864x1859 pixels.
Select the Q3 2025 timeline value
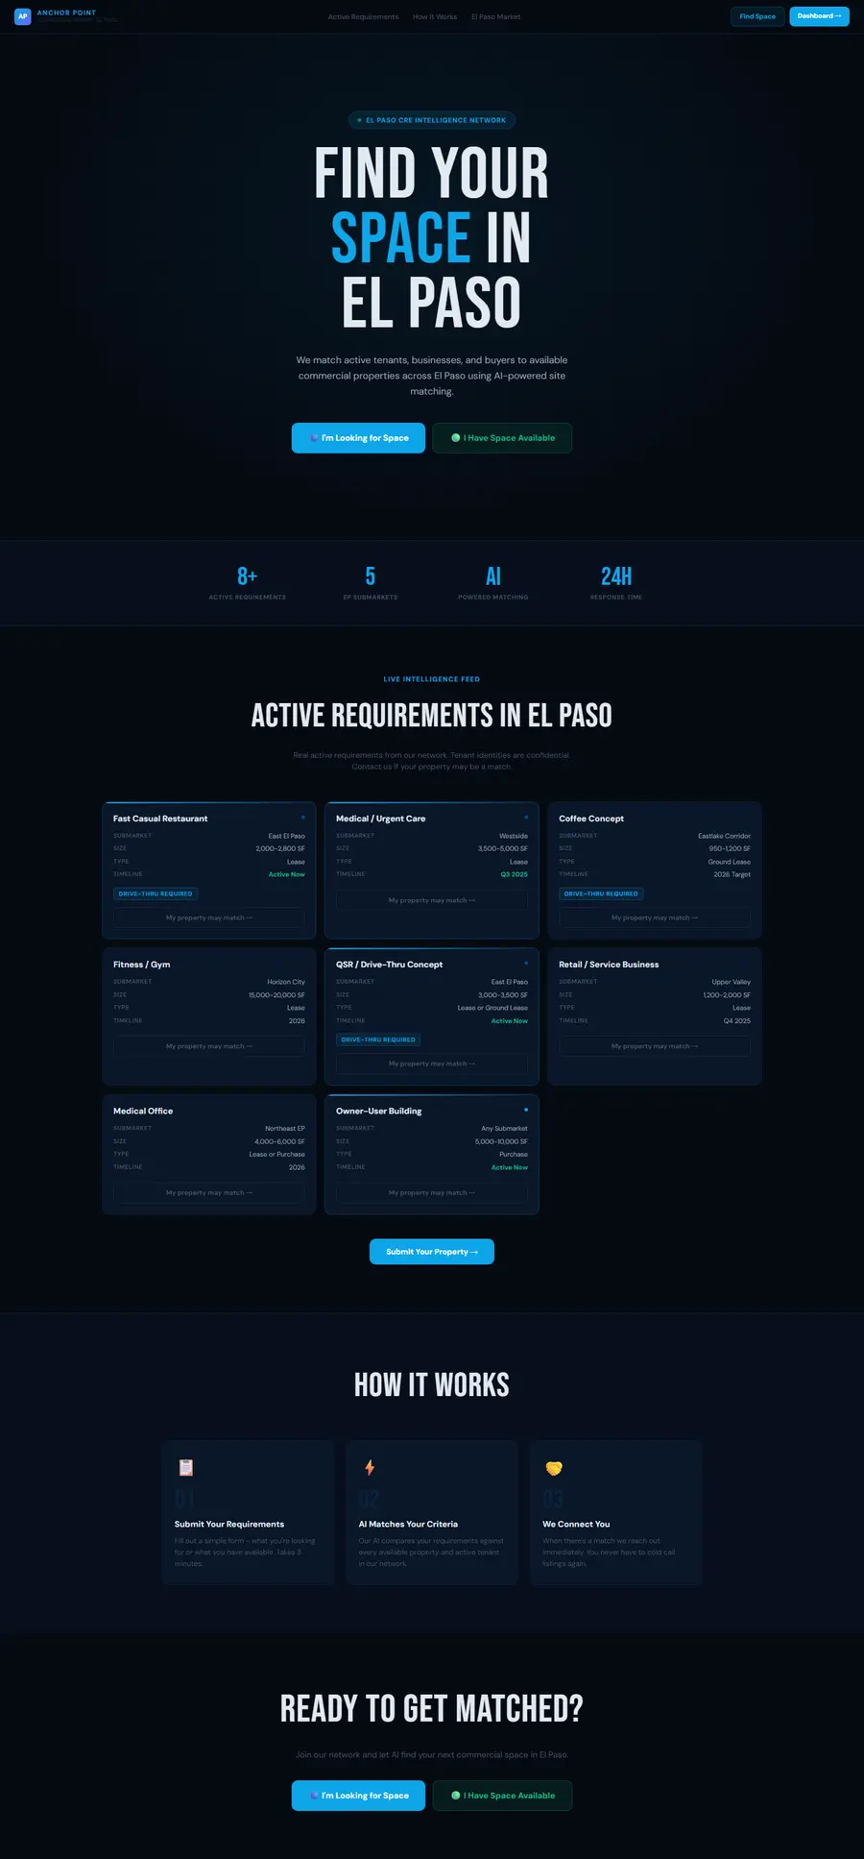(515, 874)
